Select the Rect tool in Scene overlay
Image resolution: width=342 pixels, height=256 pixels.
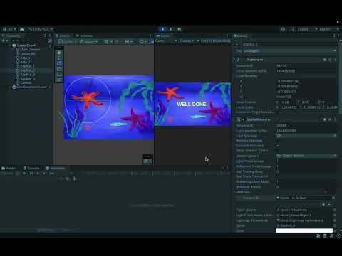[x=59, y=74]
